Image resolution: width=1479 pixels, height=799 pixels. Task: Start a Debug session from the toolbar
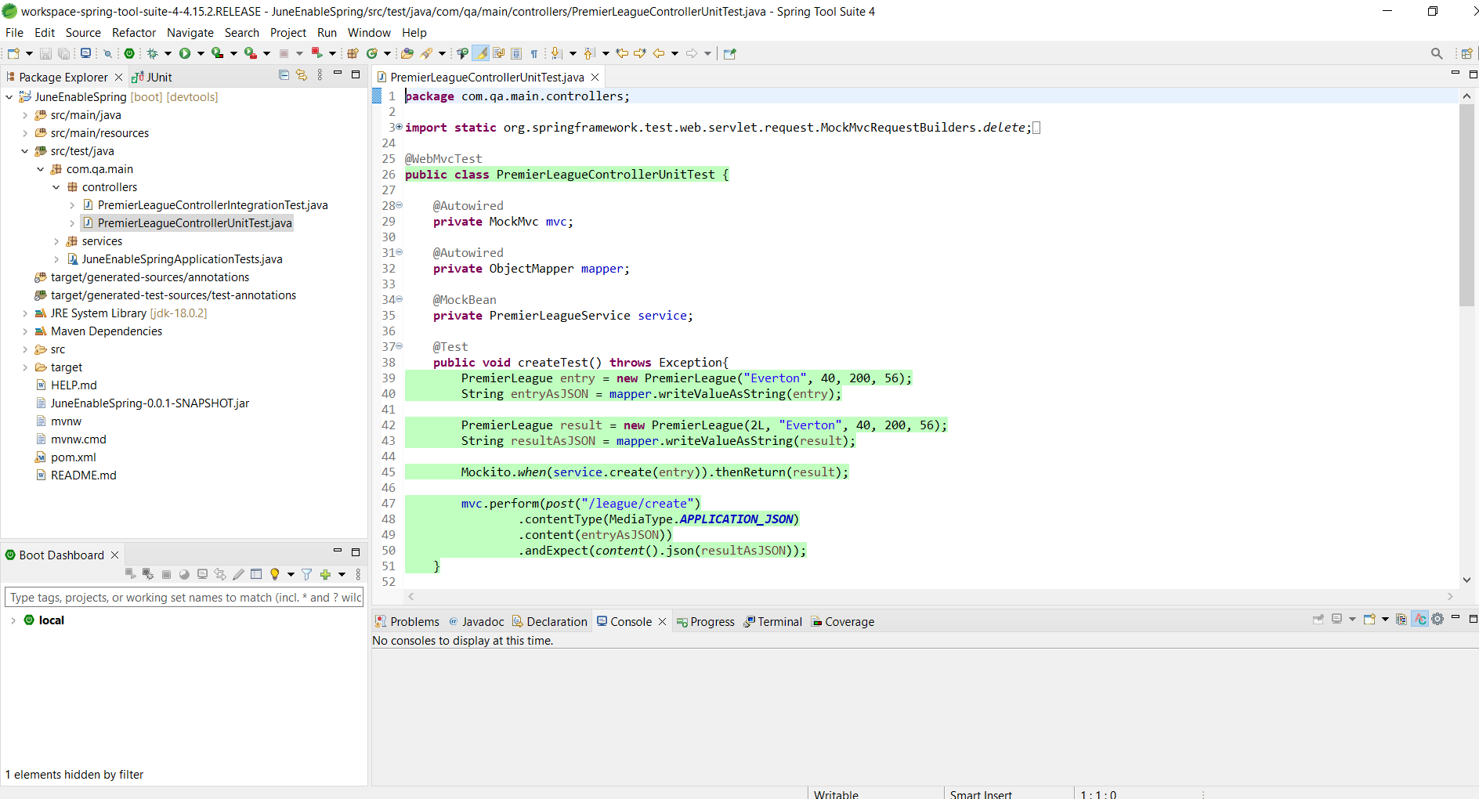point(151,53)
